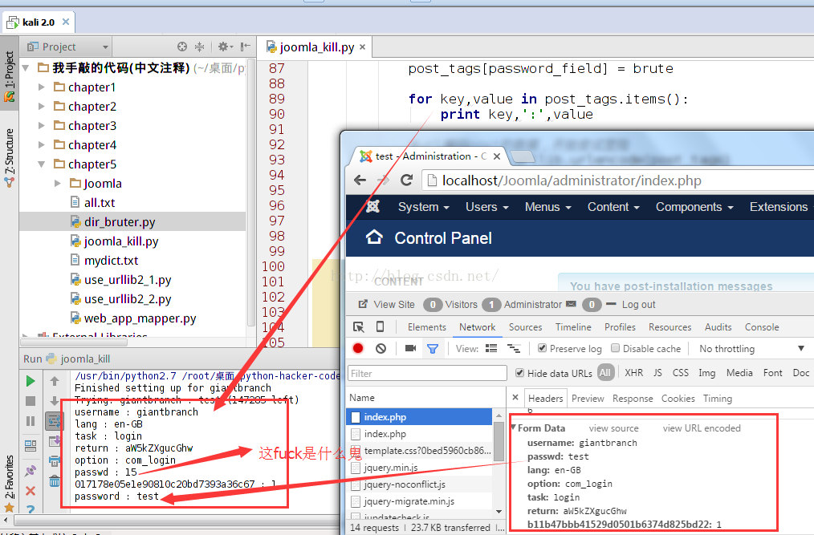
Task: Switch to small request rows view icon
Action: (514, 348)
